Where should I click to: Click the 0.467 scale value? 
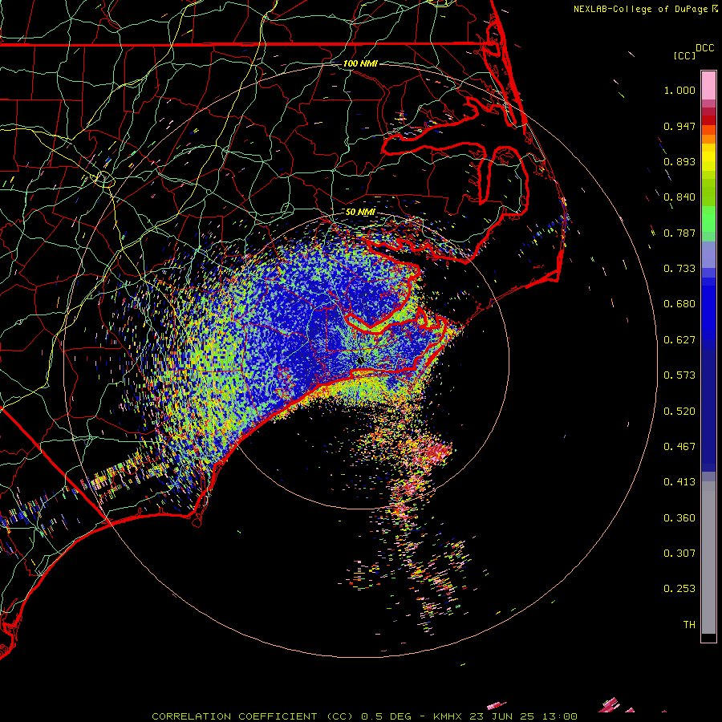679,447
